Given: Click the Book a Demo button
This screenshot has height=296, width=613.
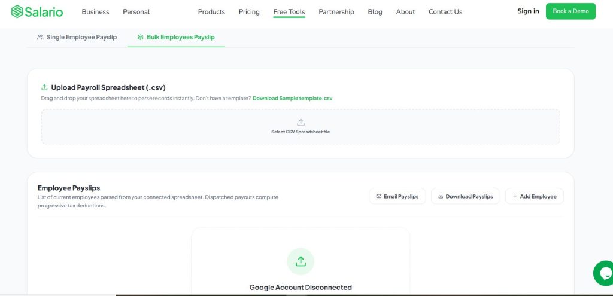Looking at the screenshot, I should coord(570,11).
